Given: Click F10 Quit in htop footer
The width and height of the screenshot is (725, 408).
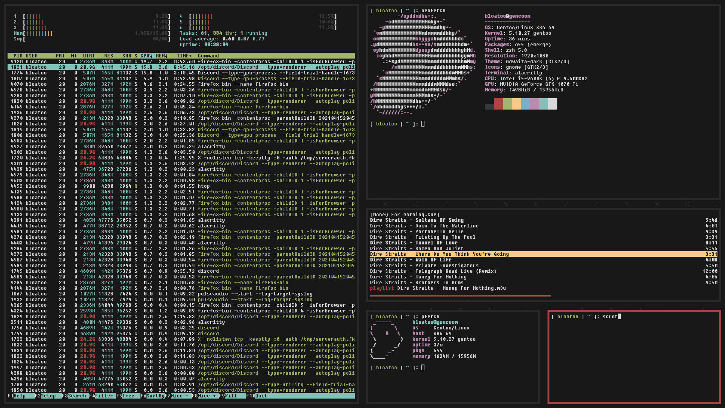Looking at the screenshot, I should point(261,396).
